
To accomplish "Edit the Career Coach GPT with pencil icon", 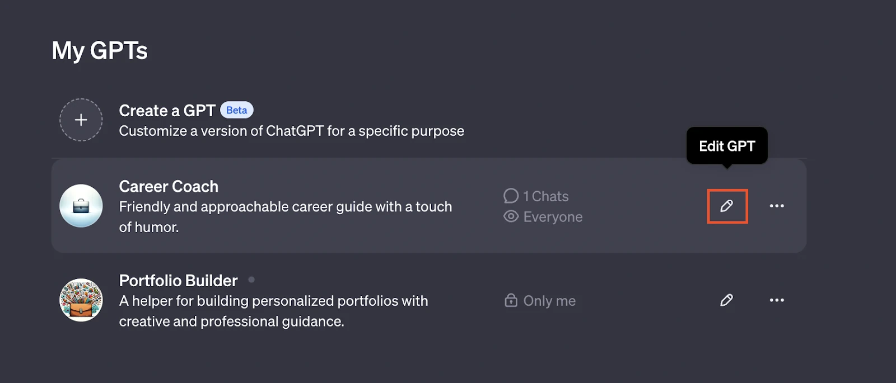I will tap(727, 206).
